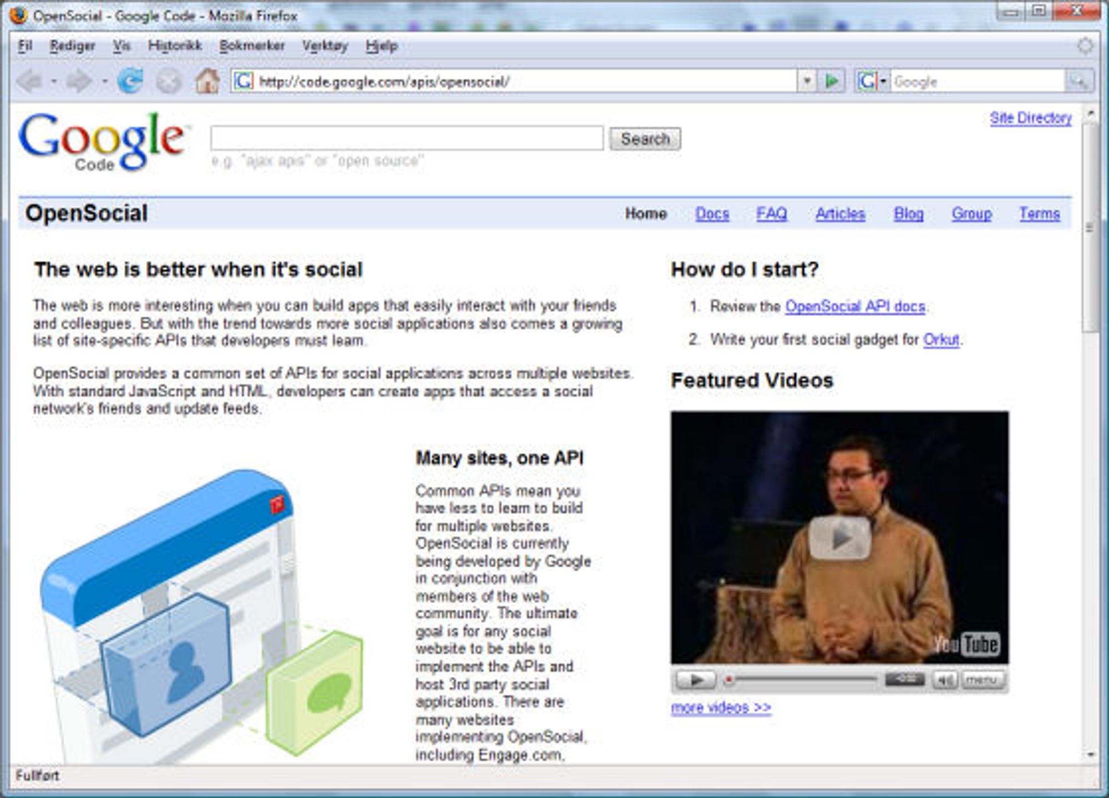The height and width of the screenshot is (798, 1109).
Task: Open the Vis menu
Action: point(121,45)
